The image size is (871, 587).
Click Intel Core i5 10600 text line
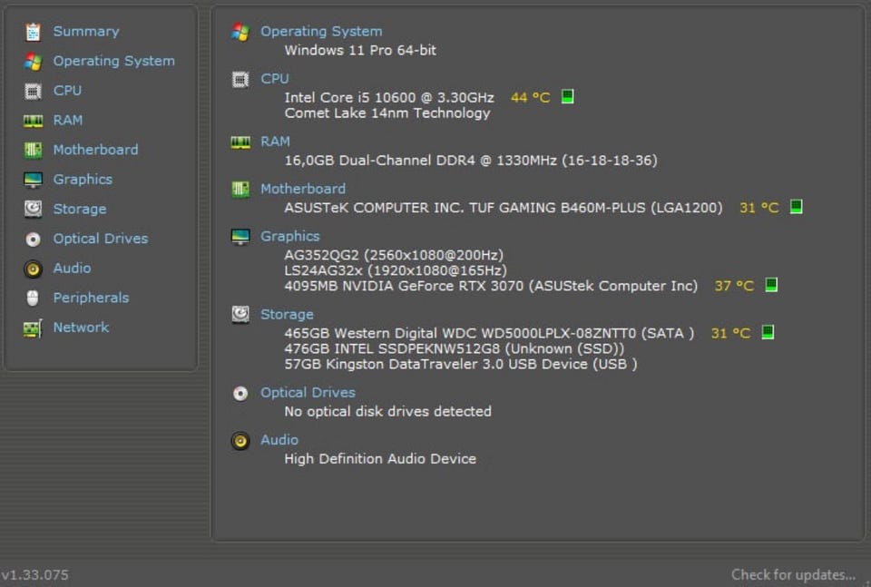click(389, 98)
